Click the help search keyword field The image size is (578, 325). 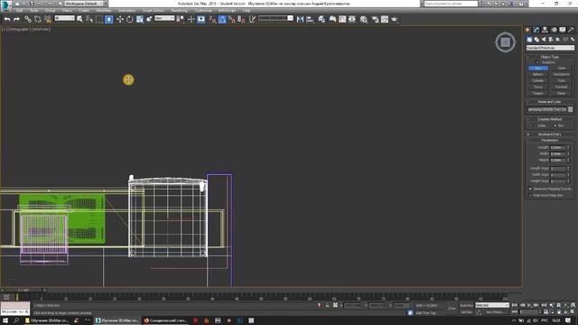pyautogui.click(x=451, y=4)
